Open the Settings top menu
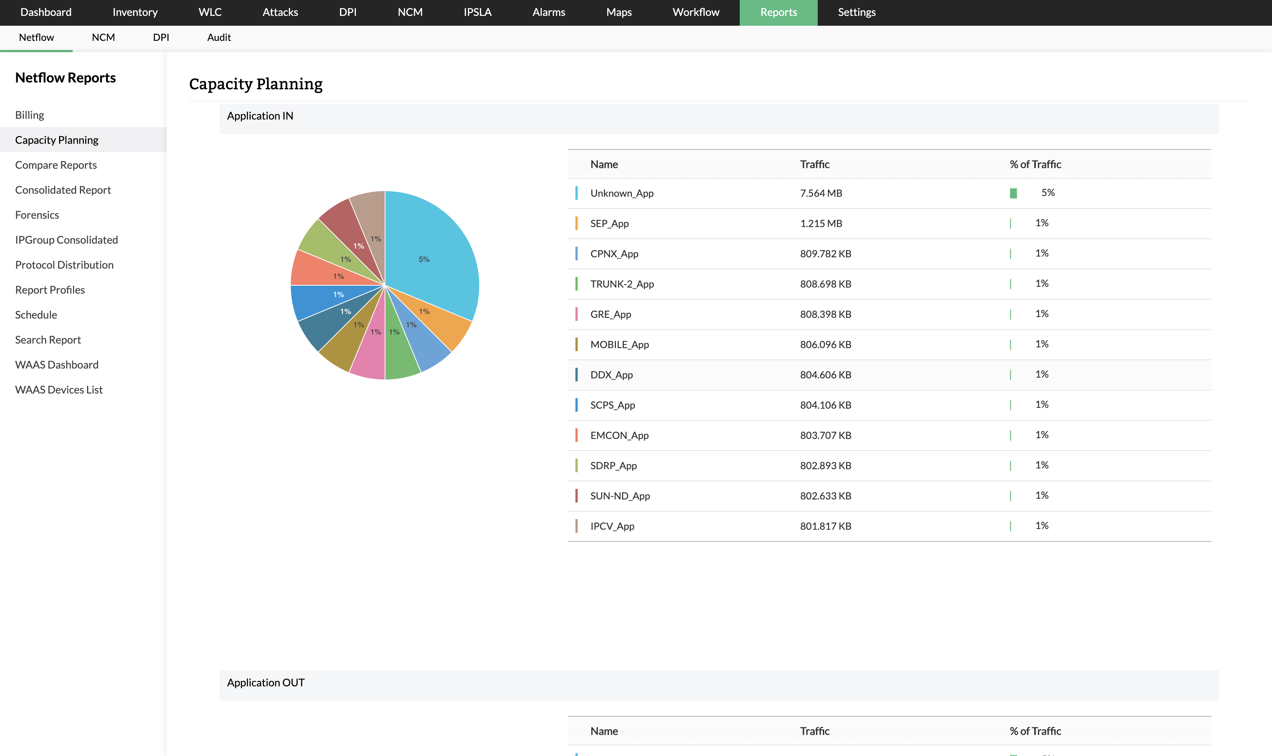 tap(856, 12)
